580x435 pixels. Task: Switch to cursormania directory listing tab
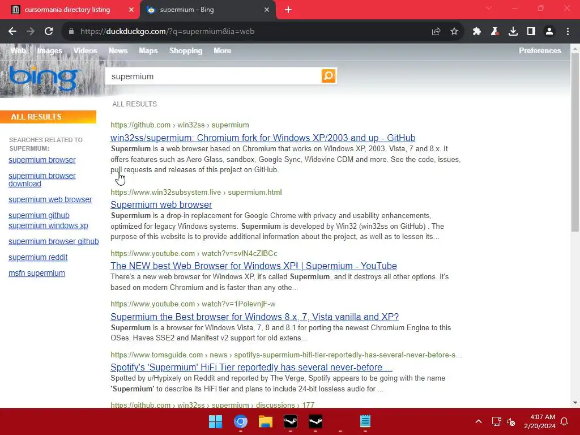(x=67, y=10)
